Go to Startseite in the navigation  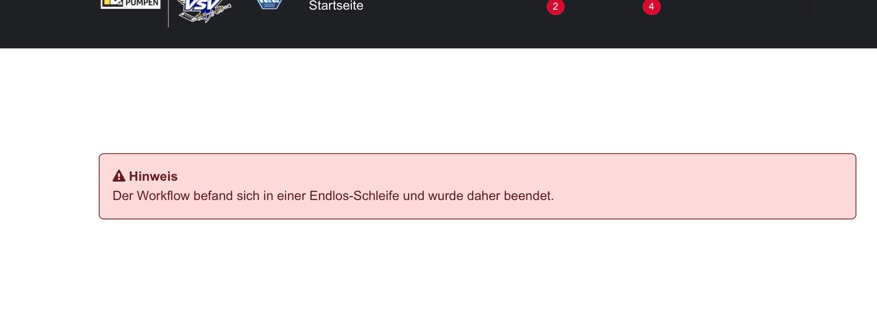click(x=336, y=6)
